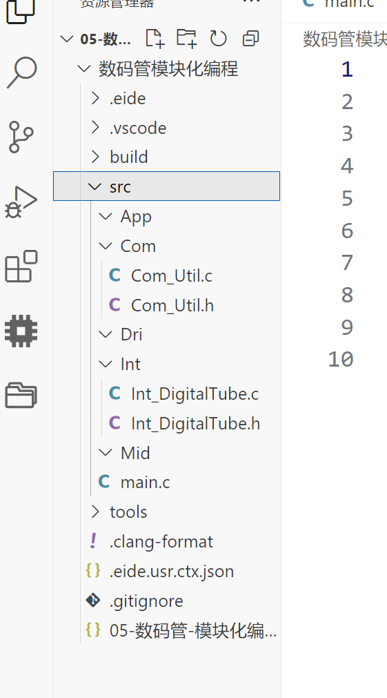
Task: Select the main.c editor tab
Action: 339,3
